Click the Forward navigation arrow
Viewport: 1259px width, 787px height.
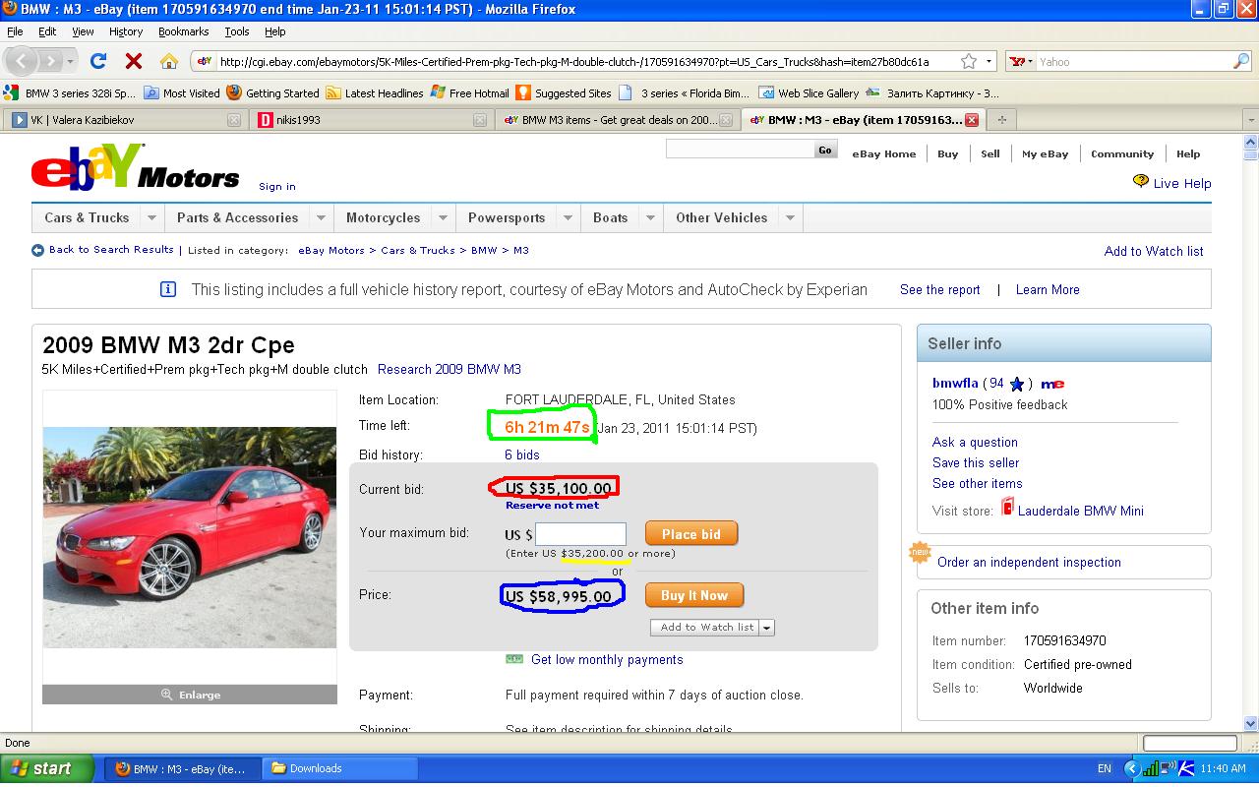tap(51, 61)
